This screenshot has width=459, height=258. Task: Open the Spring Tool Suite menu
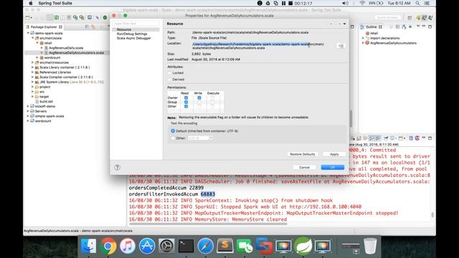[55, 3]
